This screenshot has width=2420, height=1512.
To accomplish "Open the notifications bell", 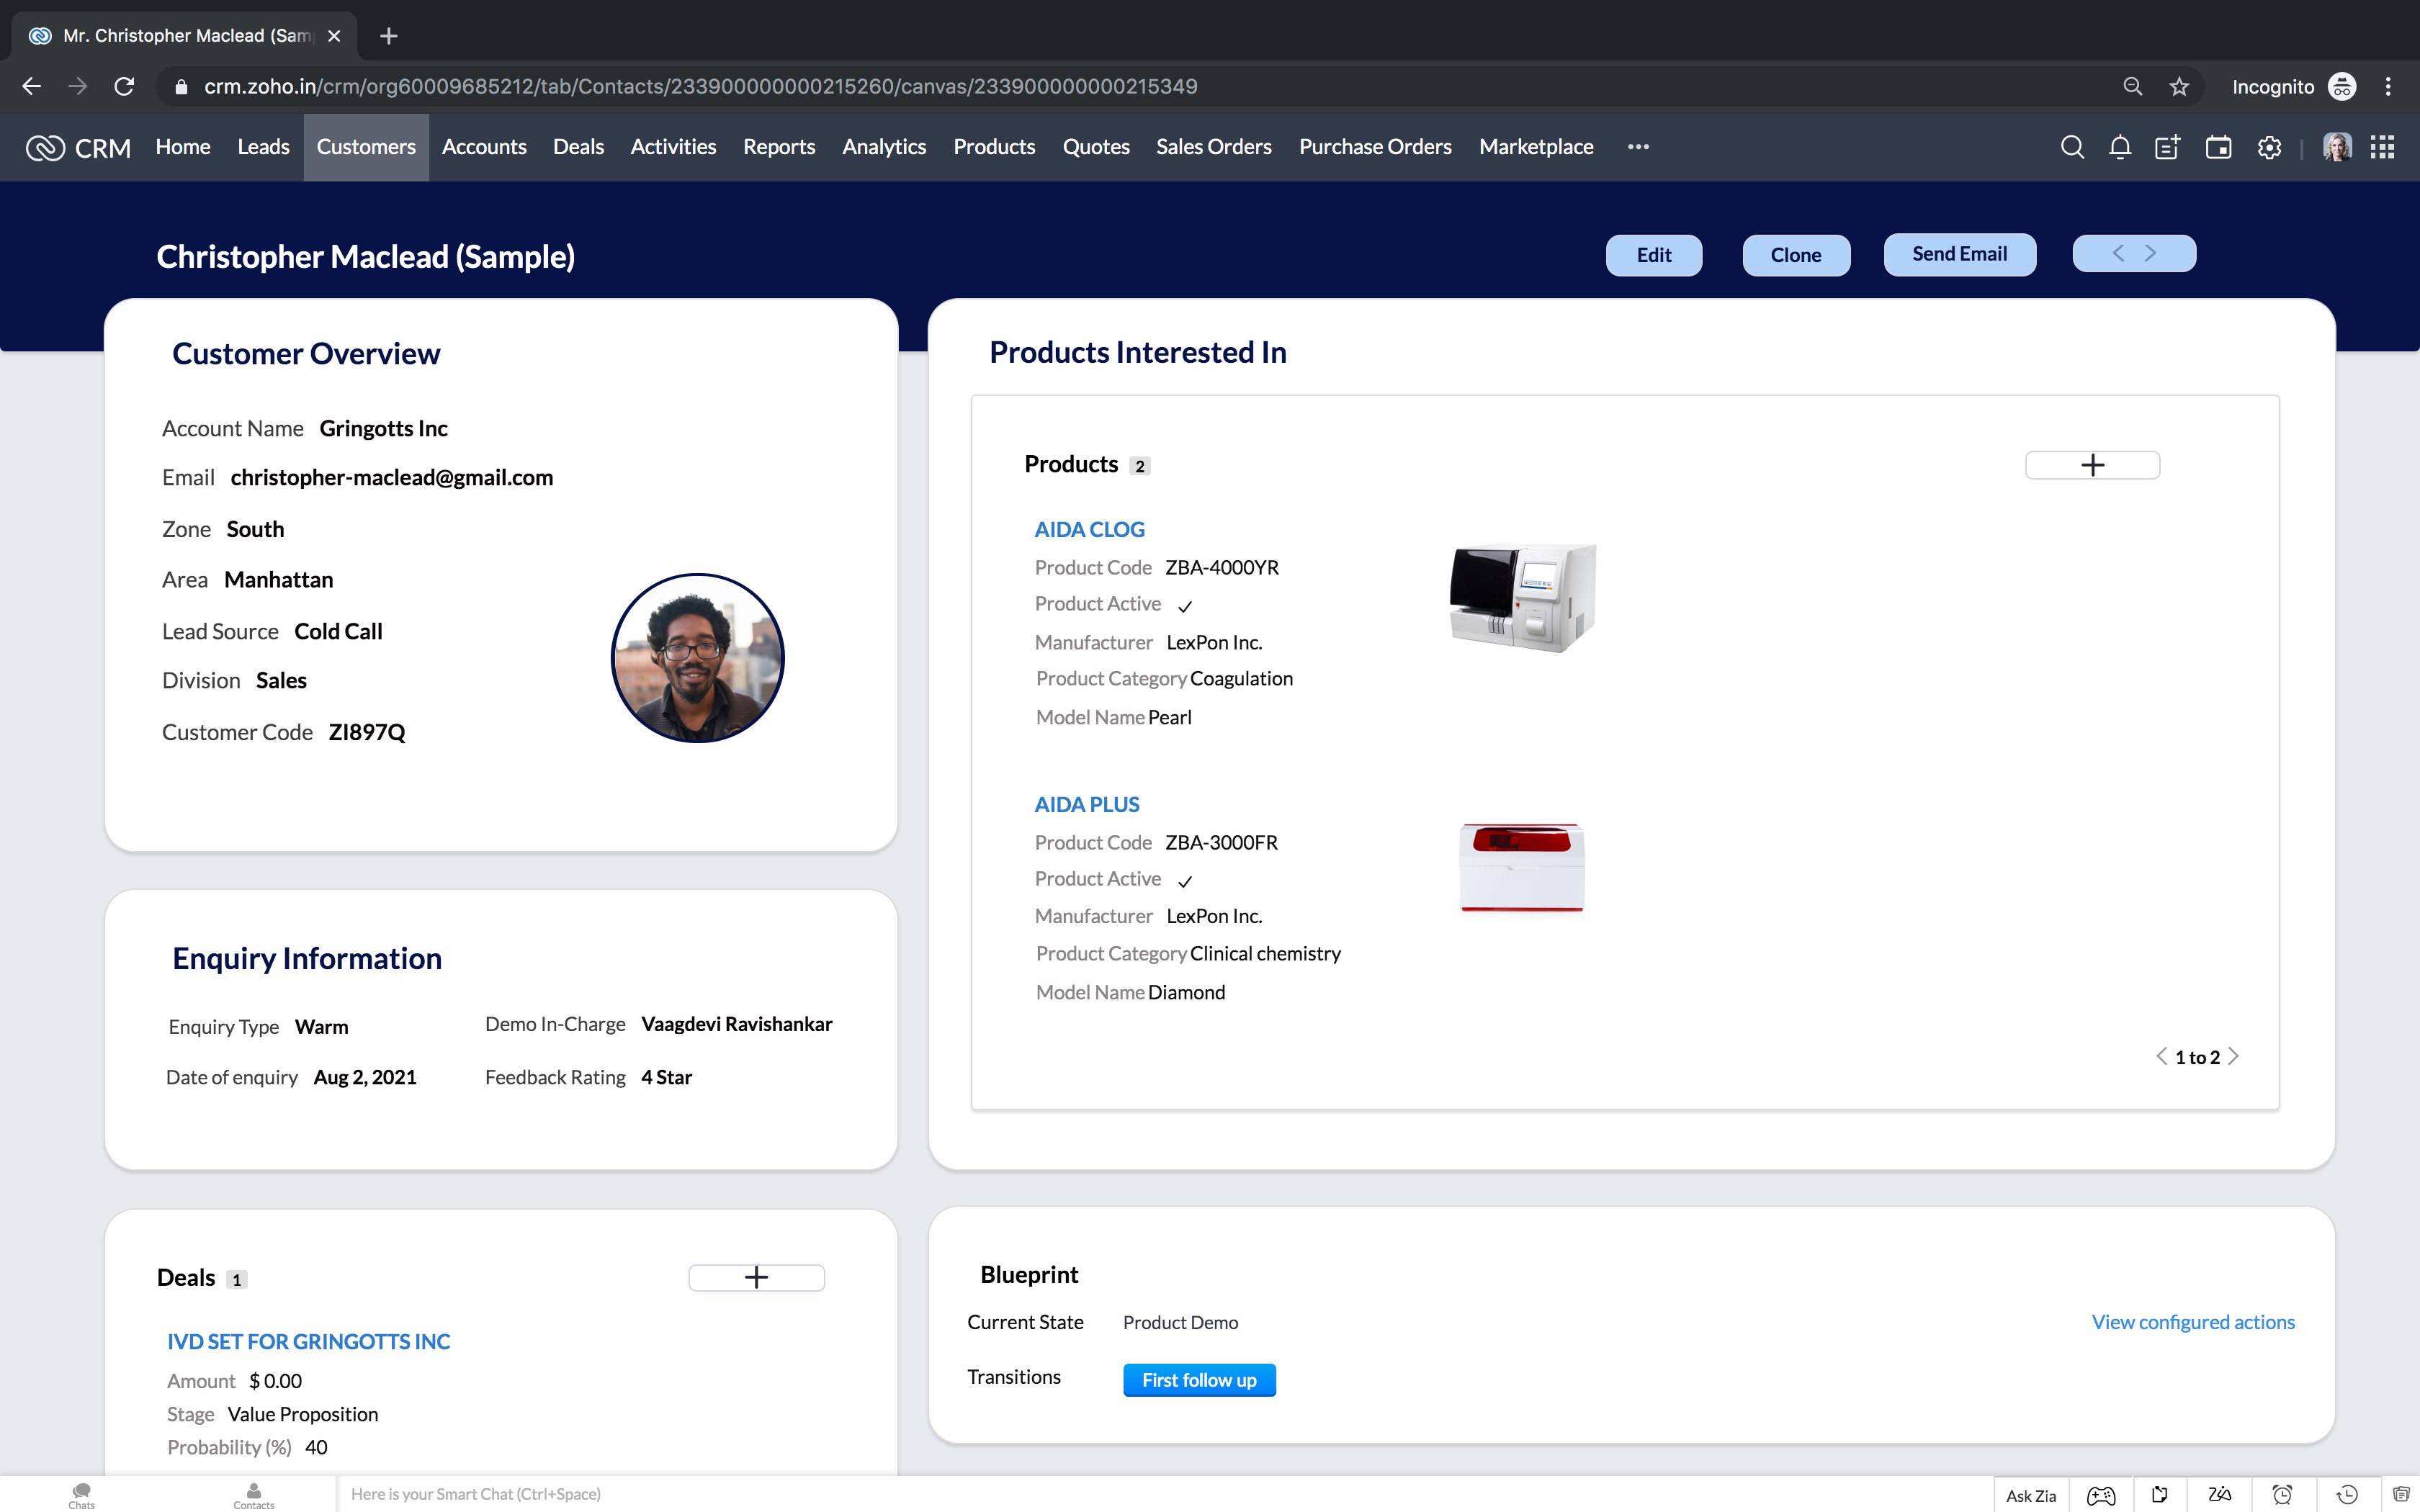I will (2119, 147).
